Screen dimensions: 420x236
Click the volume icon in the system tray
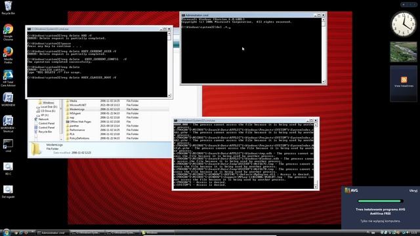[x=408, y=233]
